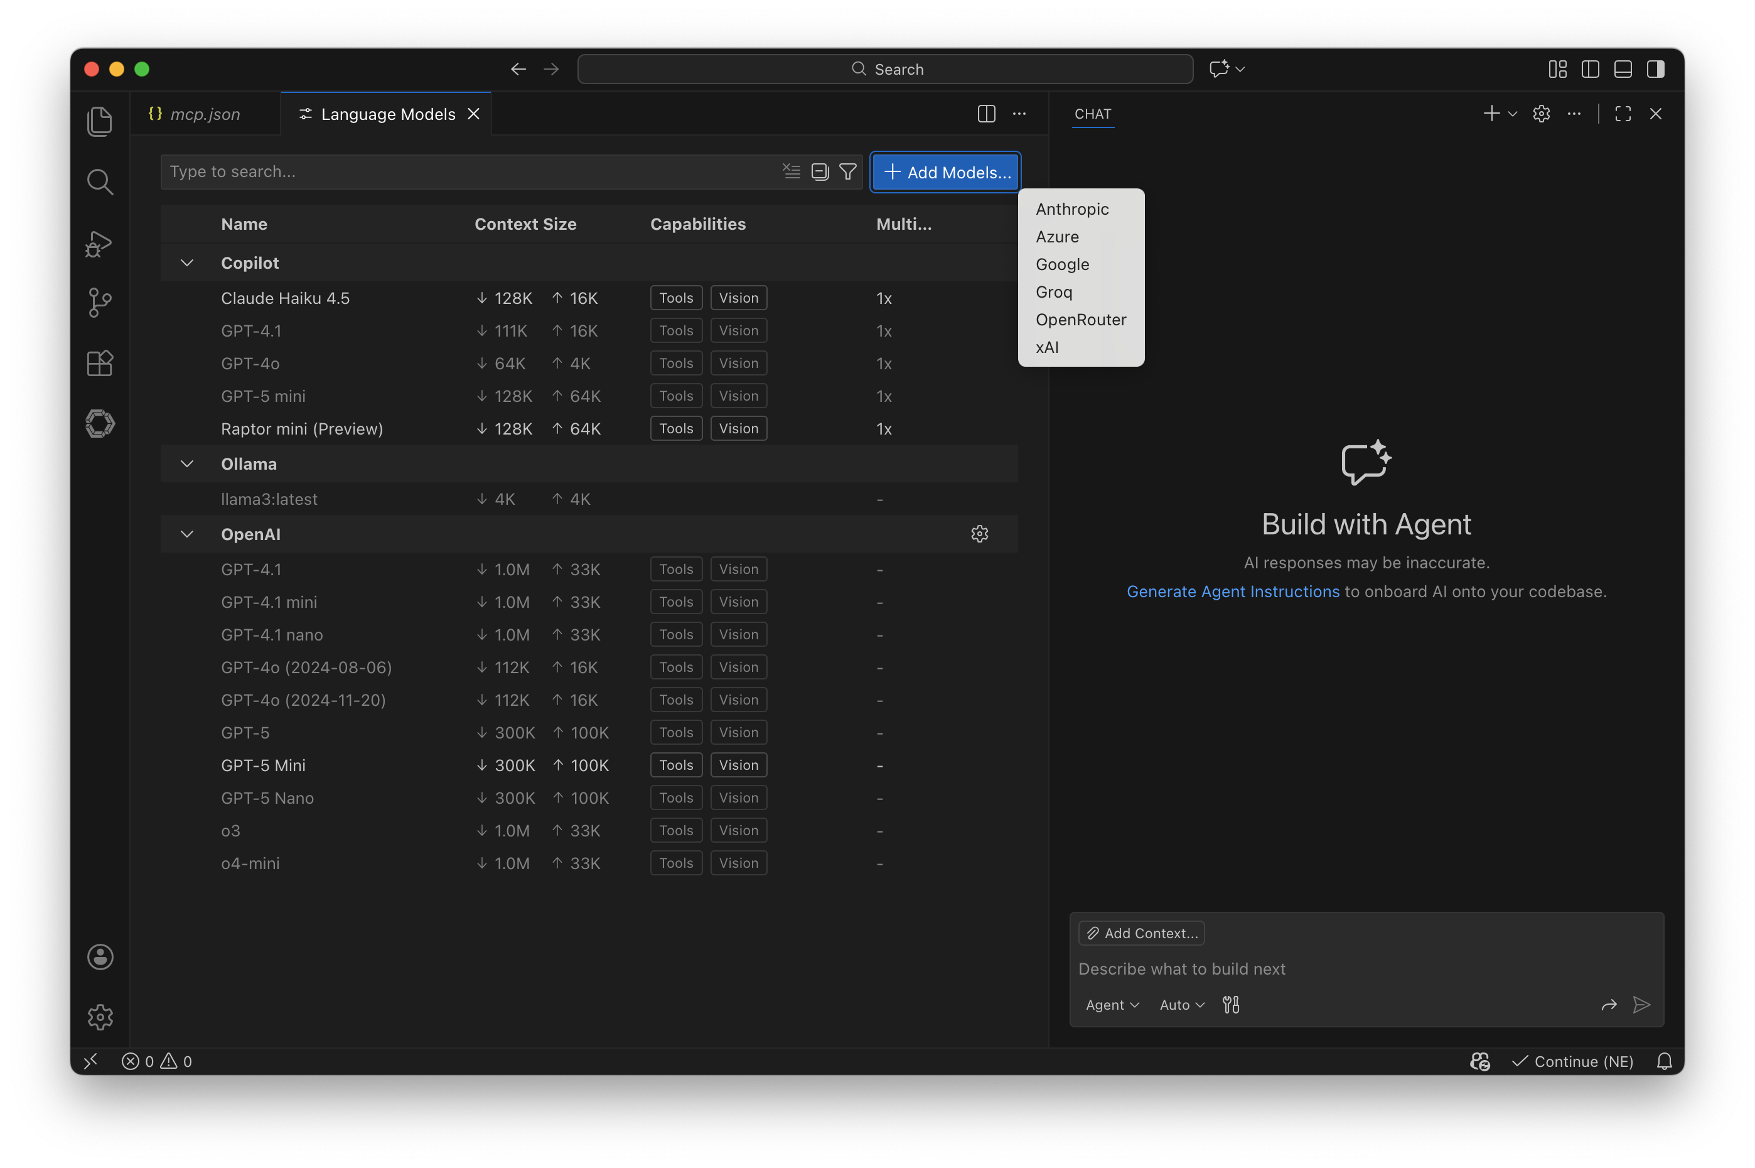1755x1168 pixels.
Task: Open Copilot status in status bar
Action: click(x=1480, y=1061)
